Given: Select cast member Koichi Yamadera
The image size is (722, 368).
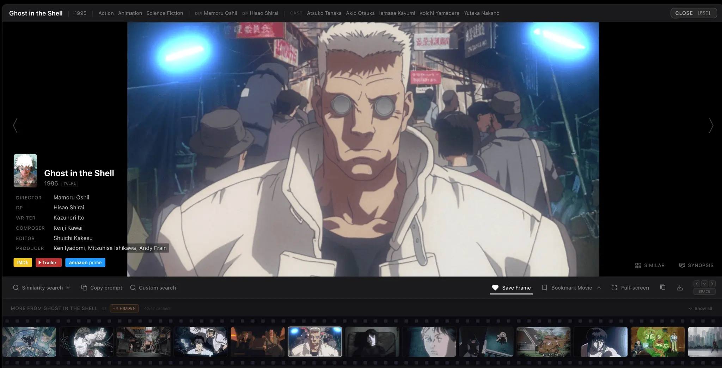Looking at the screenshot, I should point(439,13).
